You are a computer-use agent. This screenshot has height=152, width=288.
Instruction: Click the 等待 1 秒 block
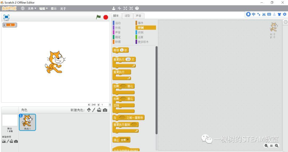pyautogui.click(x=121, y=50)
